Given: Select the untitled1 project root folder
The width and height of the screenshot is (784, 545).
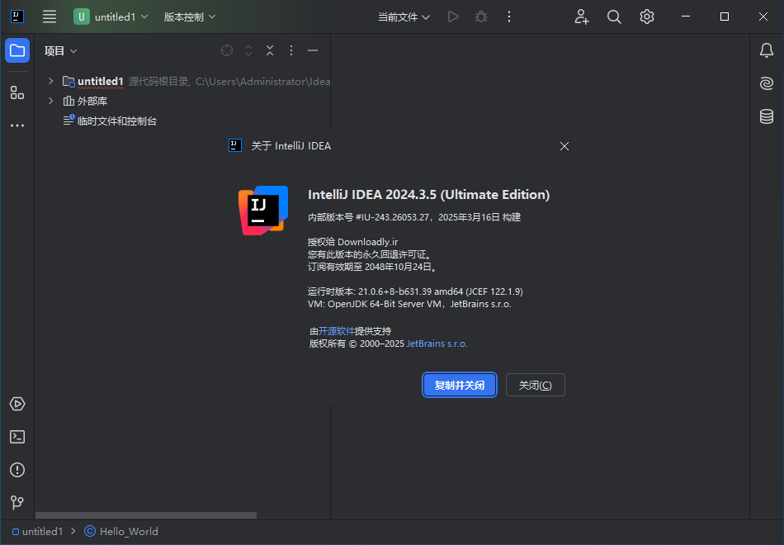Looking at the screenshot, I should (101, 81).
